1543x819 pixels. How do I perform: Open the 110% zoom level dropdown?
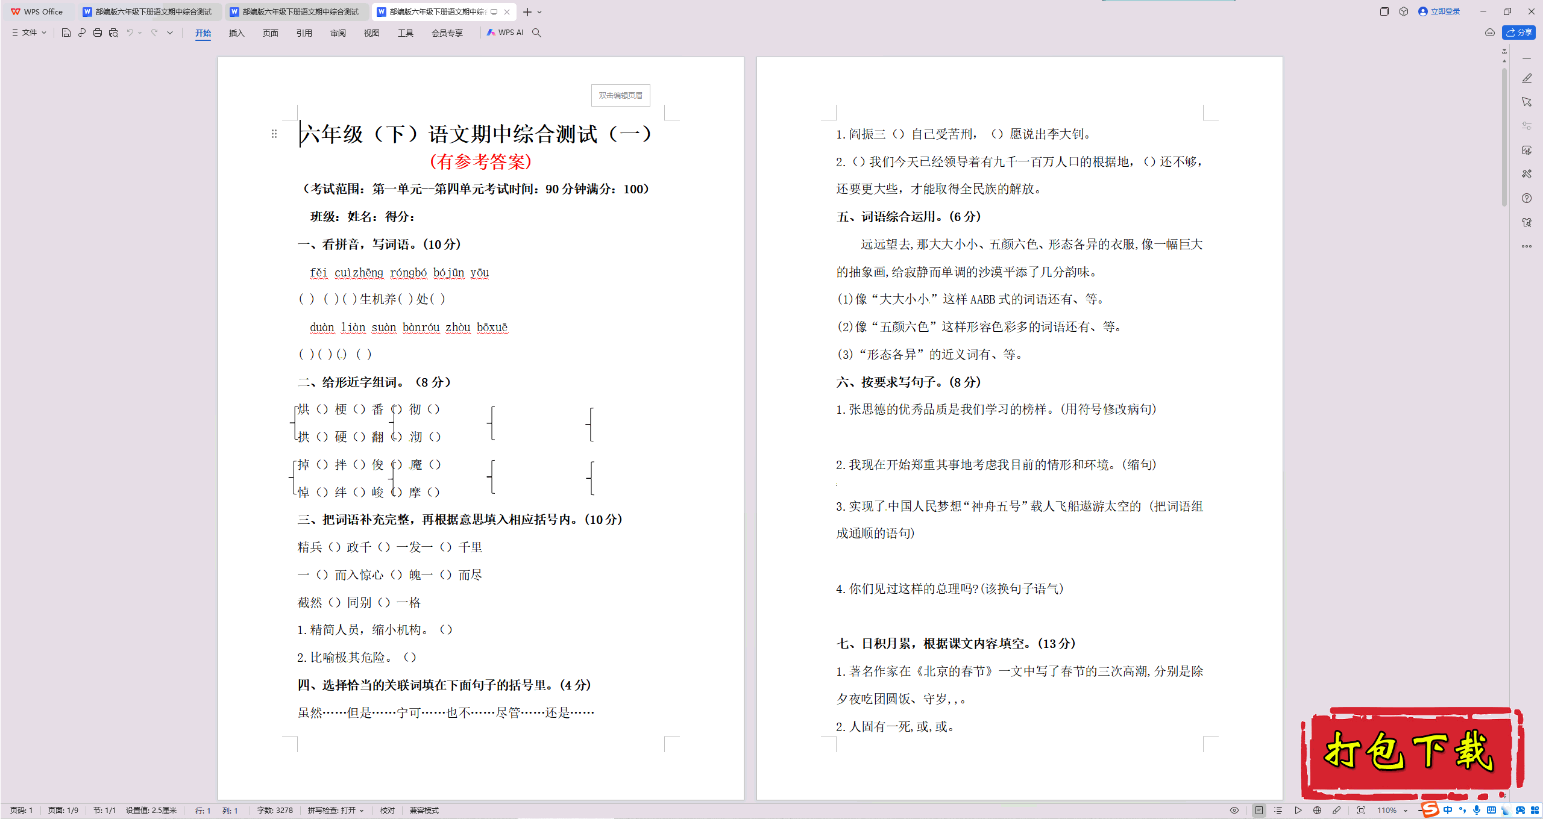click(1392, 811)
